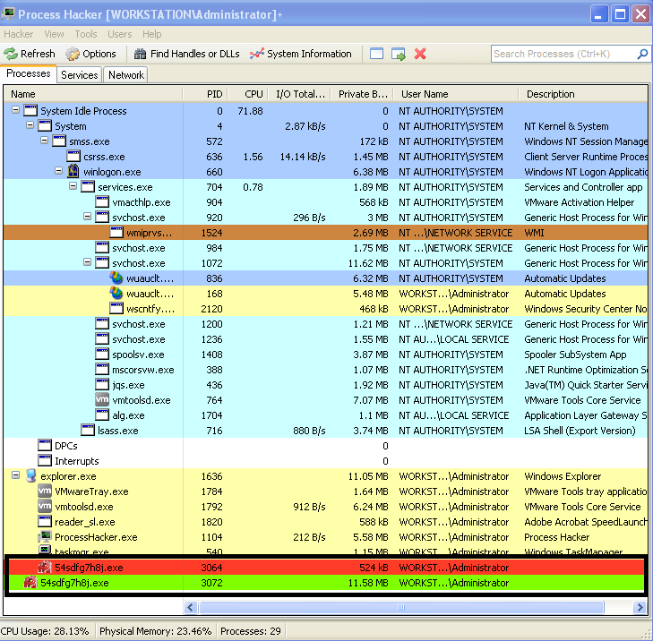Screen dimensions: 653x641
Task: Collapse the winlogon.exe tree node
Action: point(58,172)
